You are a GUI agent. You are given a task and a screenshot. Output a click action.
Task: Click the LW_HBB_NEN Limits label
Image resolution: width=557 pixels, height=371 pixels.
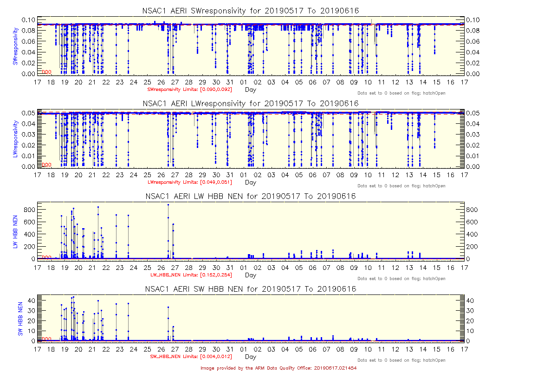point(191,275)
